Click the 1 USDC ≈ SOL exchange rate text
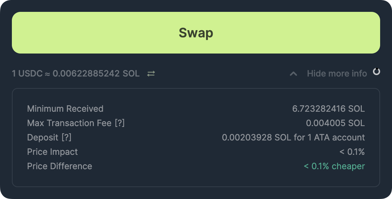This screenshot has height=199, width=392. click(76, 74)
